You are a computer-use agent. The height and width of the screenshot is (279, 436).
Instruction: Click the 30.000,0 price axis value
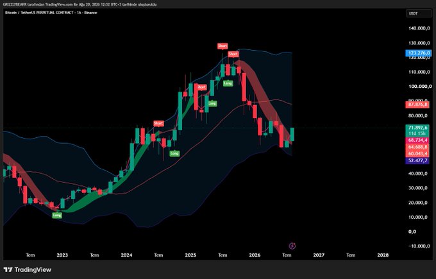pyautogui.click(x=417, y=188)
